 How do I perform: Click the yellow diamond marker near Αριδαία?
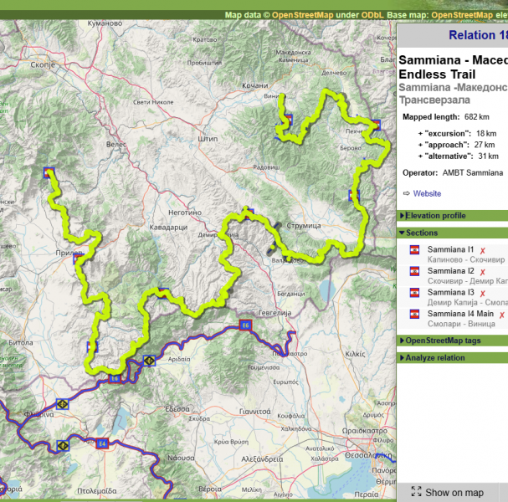tap(149, 360)
